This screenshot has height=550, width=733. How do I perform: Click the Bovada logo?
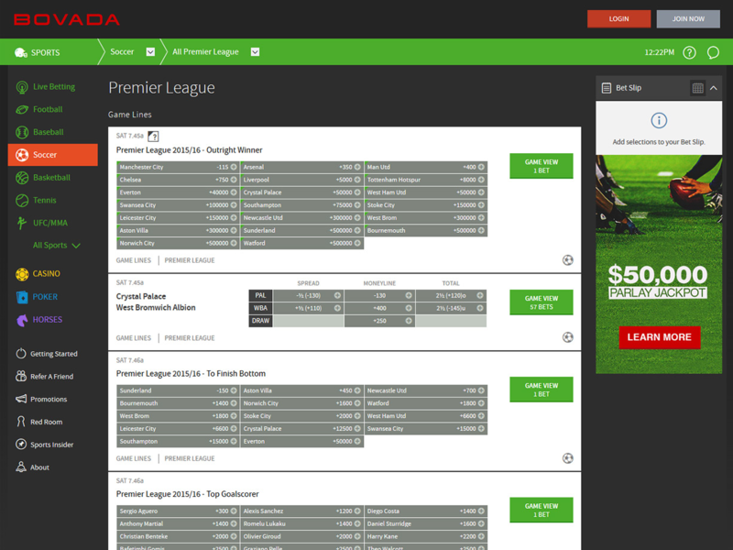click(x=66, y=19)
